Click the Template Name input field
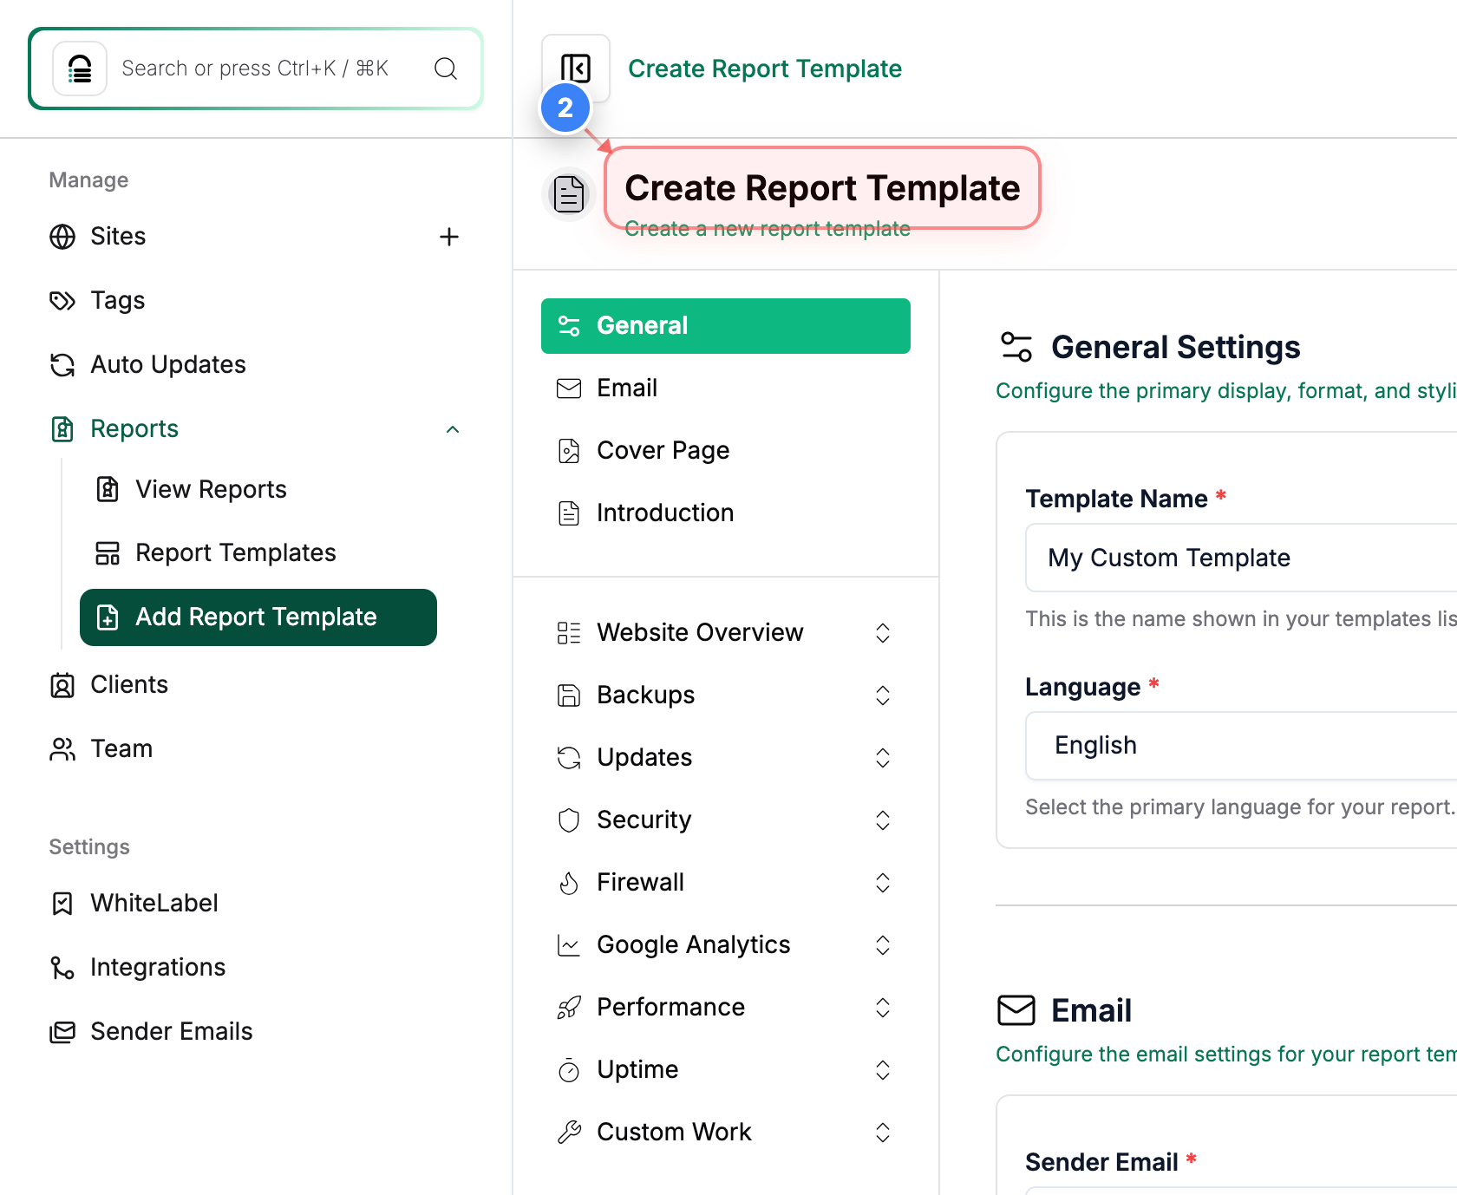The width and height of the screenshot is (1457, 1195). pyautogui.click(x=1241, y=558)
